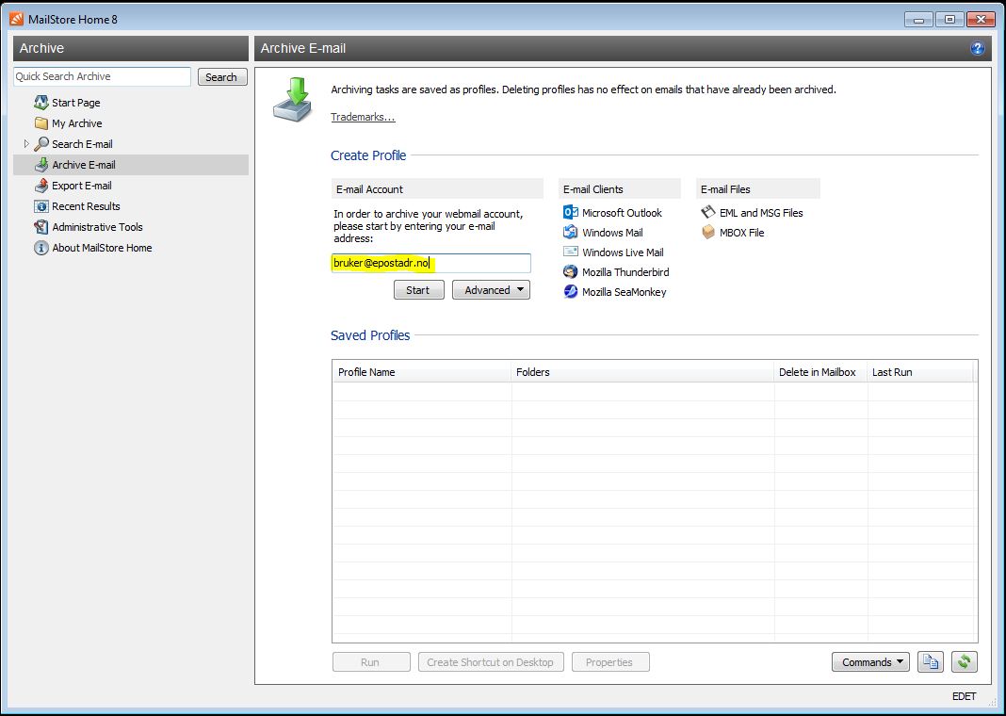Select the Archive E-mail sidebar icon

tap(41, 165)
